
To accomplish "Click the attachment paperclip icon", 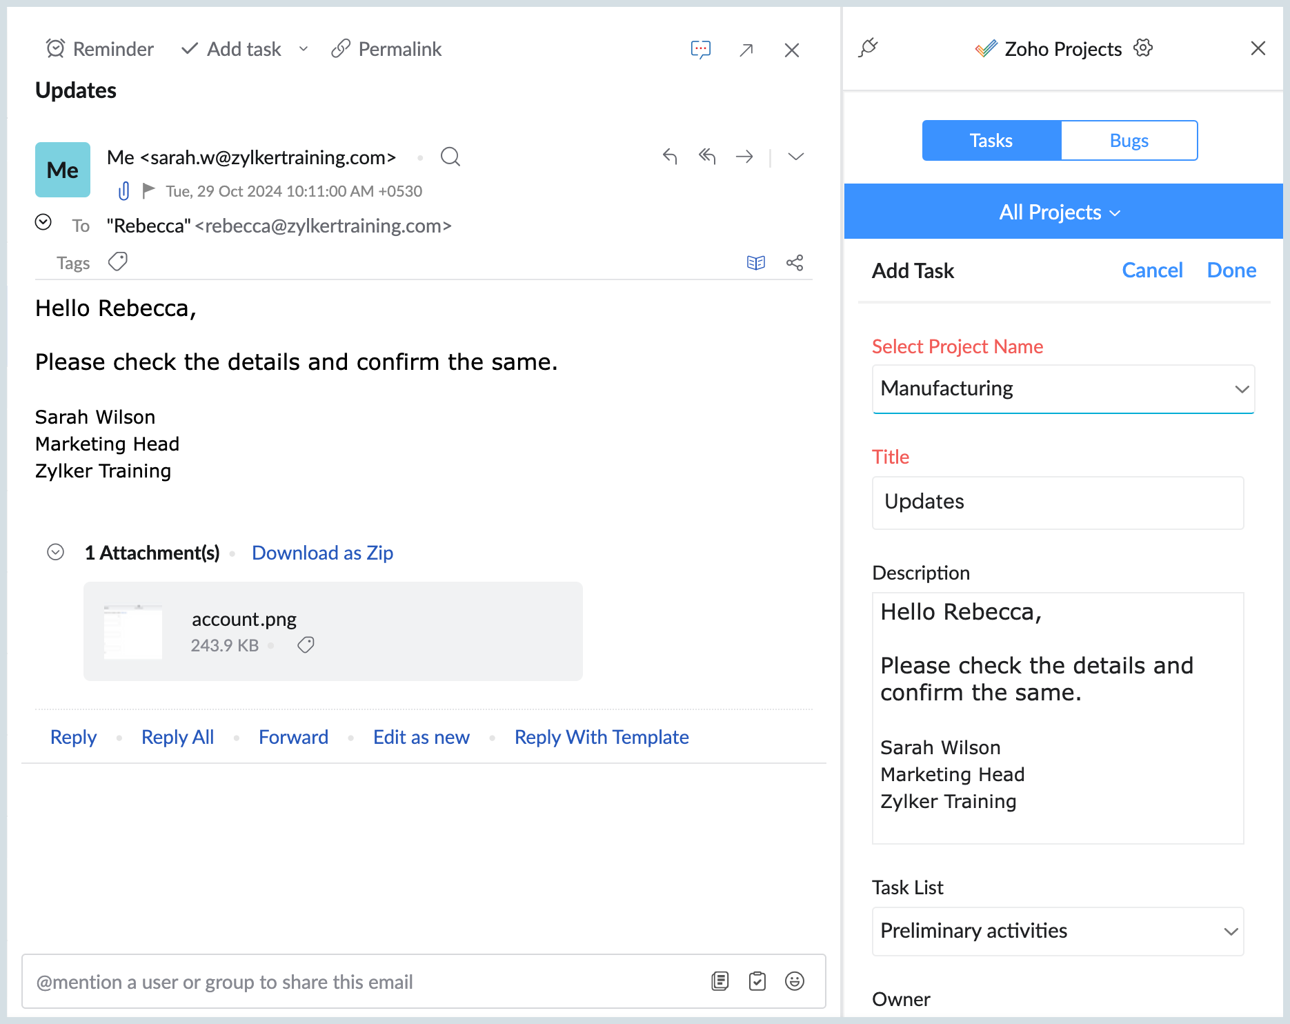I will [x=124, y=190].
